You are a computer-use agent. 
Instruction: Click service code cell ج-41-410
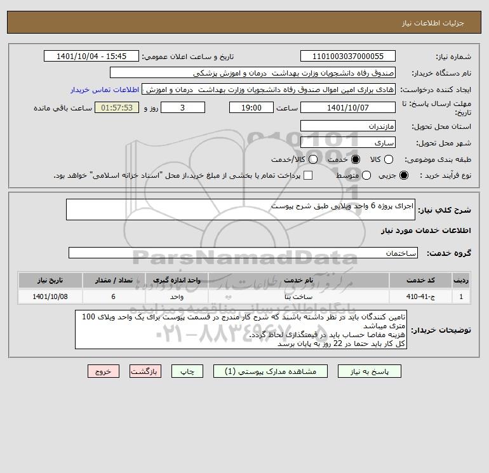click(420, 296)
